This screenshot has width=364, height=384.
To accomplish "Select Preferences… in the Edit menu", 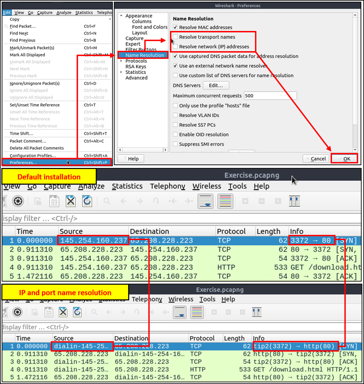I will click(x=23, y=163).
